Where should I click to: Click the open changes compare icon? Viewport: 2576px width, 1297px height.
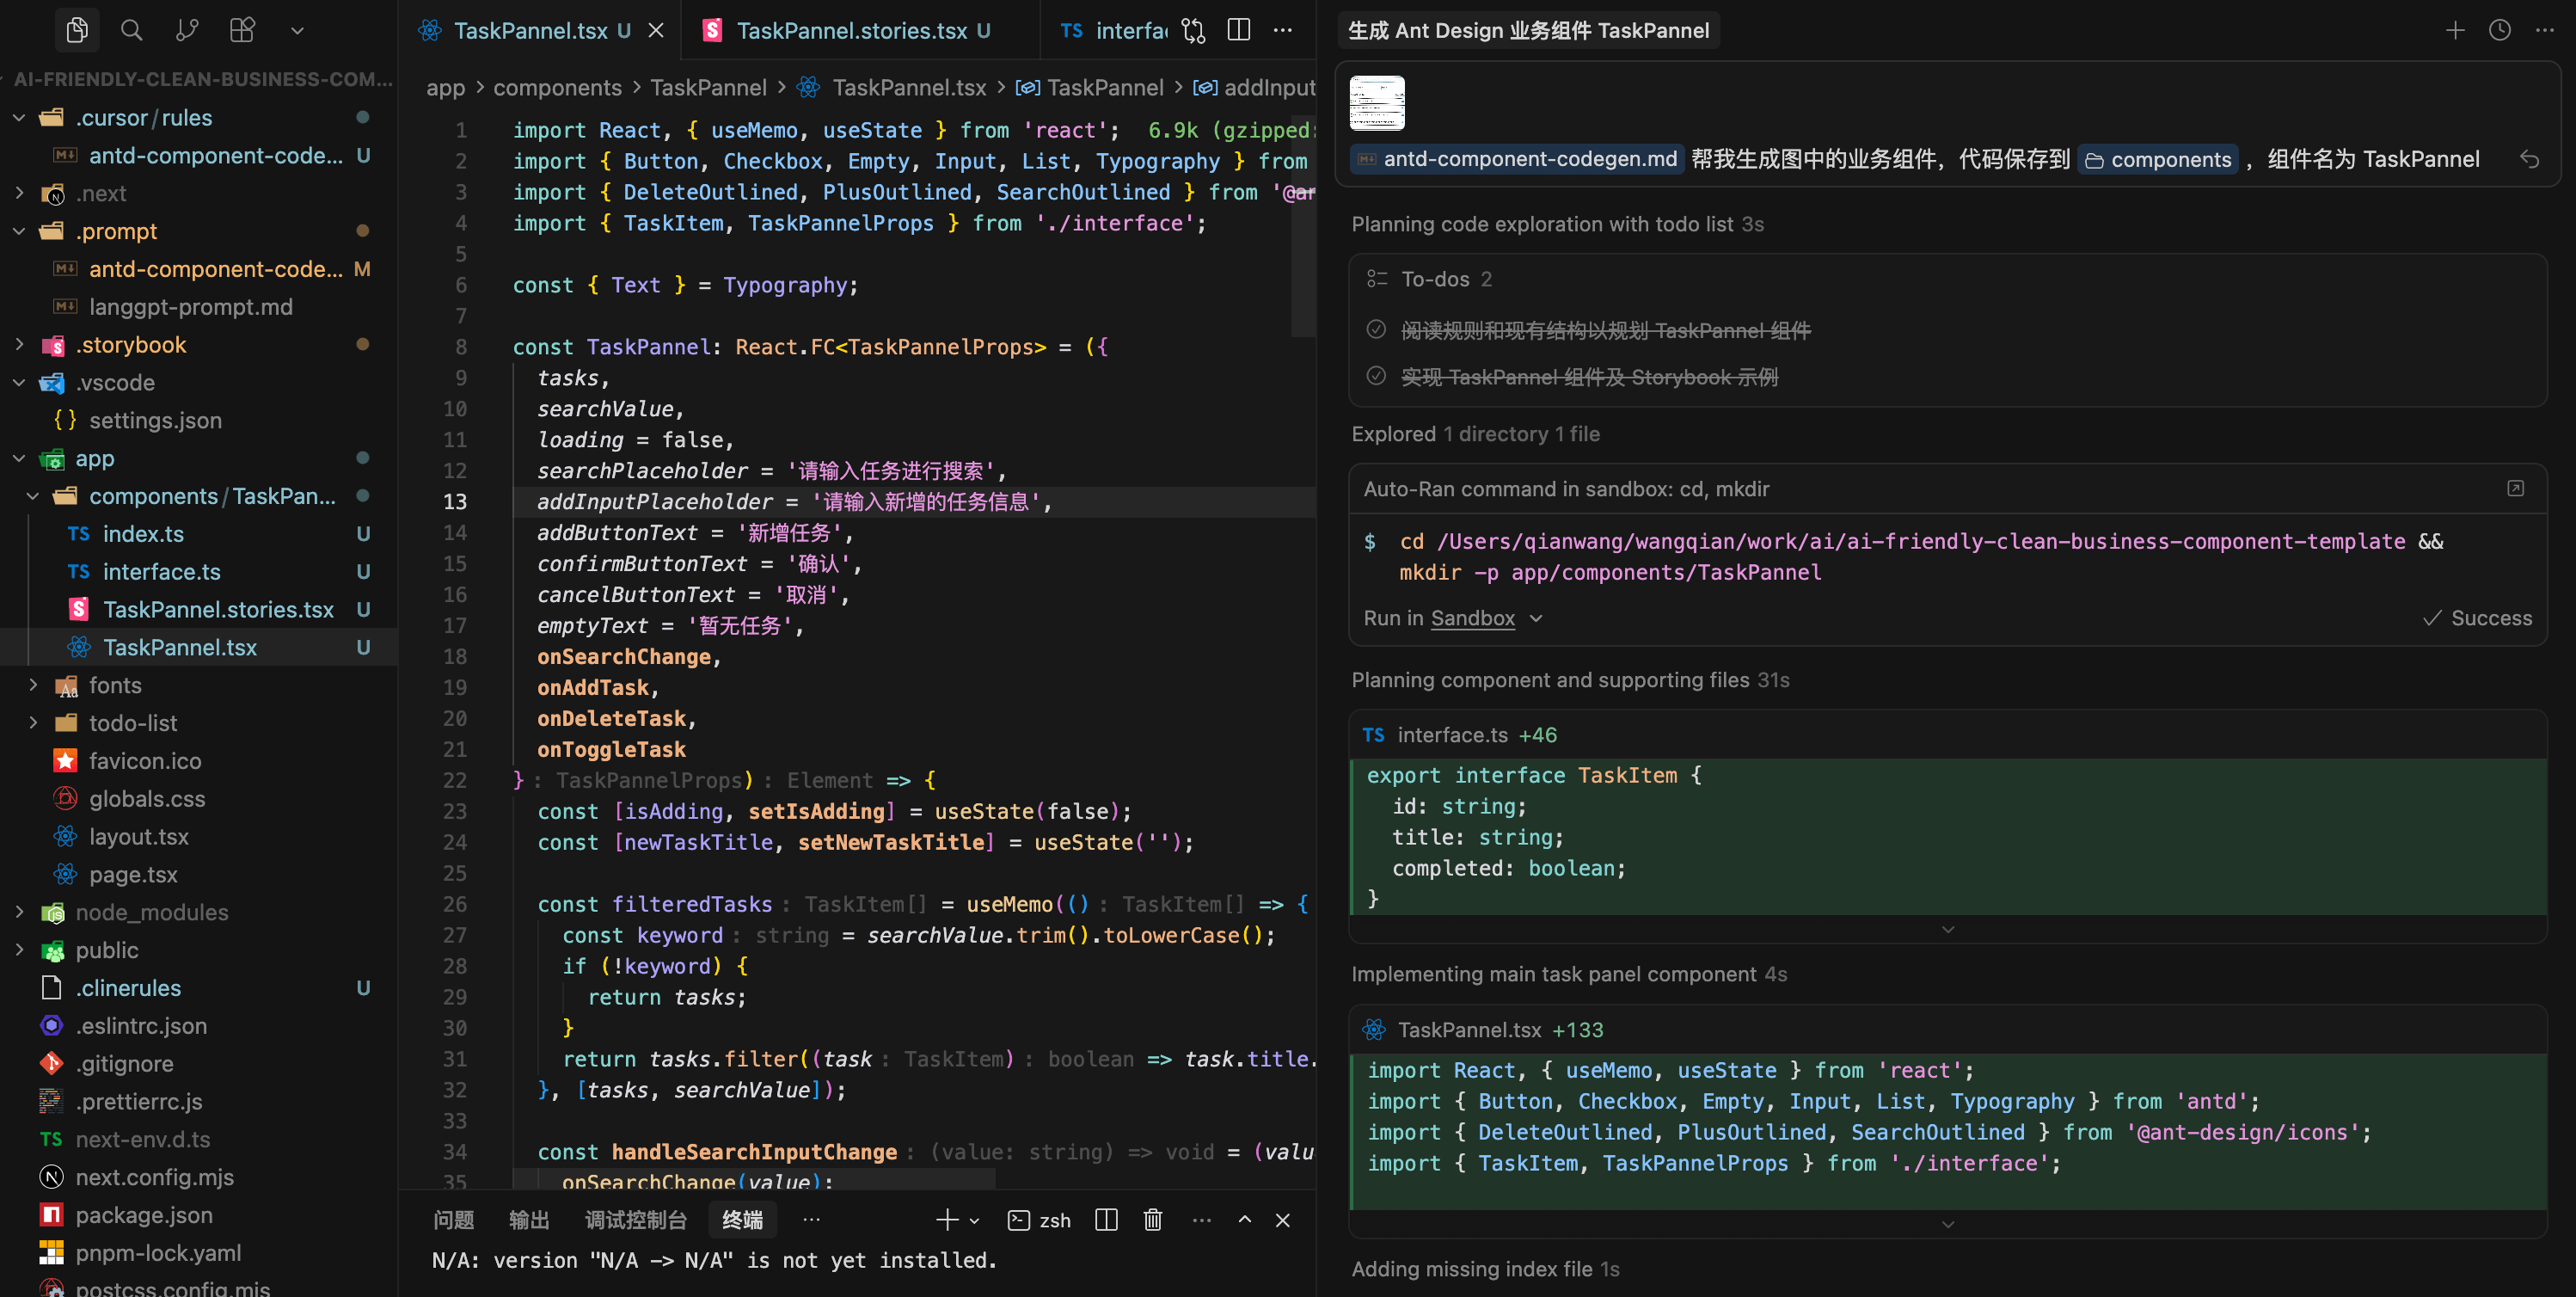[x=1192, y=30]
